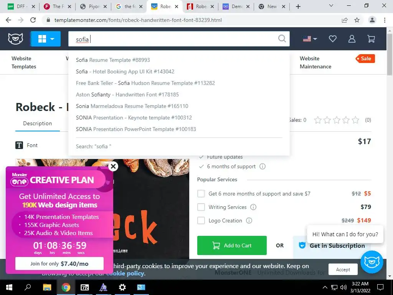
Task: Open the Windows Start menu
Action: coord(9,287)
